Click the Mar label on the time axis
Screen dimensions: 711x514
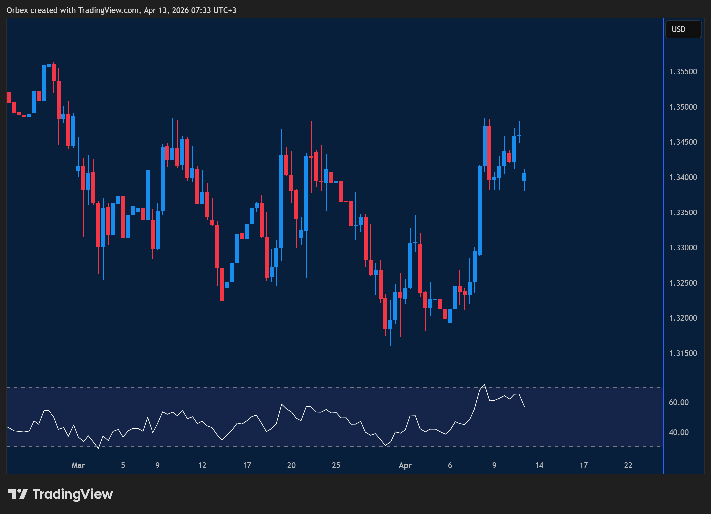79,465
